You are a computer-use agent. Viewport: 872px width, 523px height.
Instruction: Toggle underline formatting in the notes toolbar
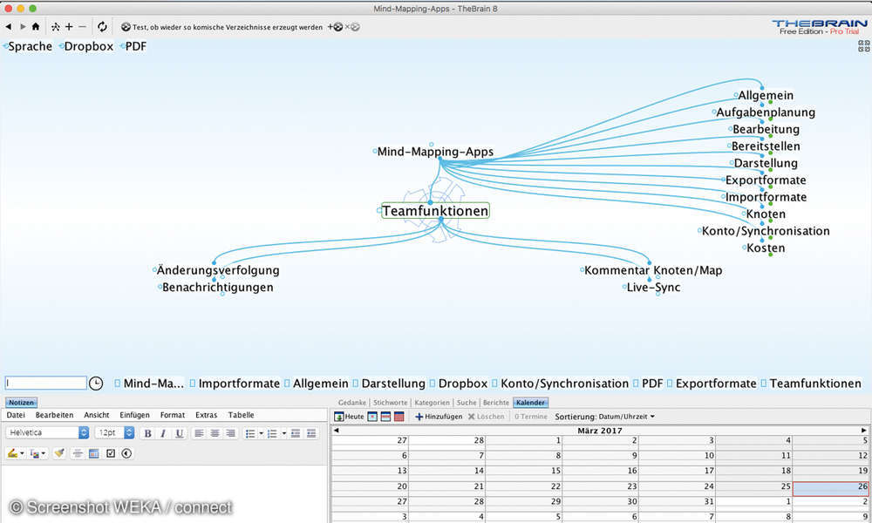tap(178, 432)
